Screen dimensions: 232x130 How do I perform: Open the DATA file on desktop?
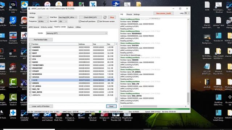(207, 6)
